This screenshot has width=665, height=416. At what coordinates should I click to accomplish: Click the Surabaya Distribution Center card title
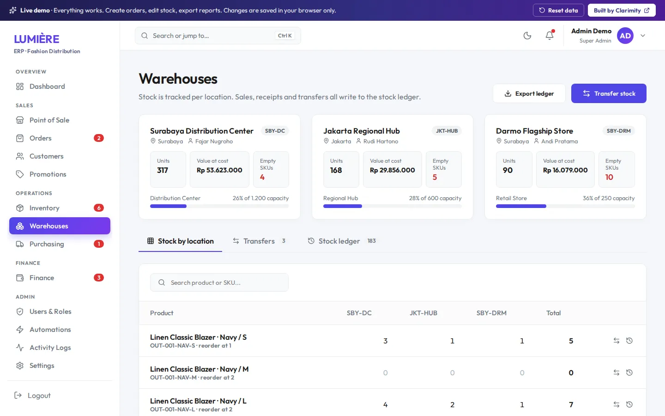tap(202, 131)
